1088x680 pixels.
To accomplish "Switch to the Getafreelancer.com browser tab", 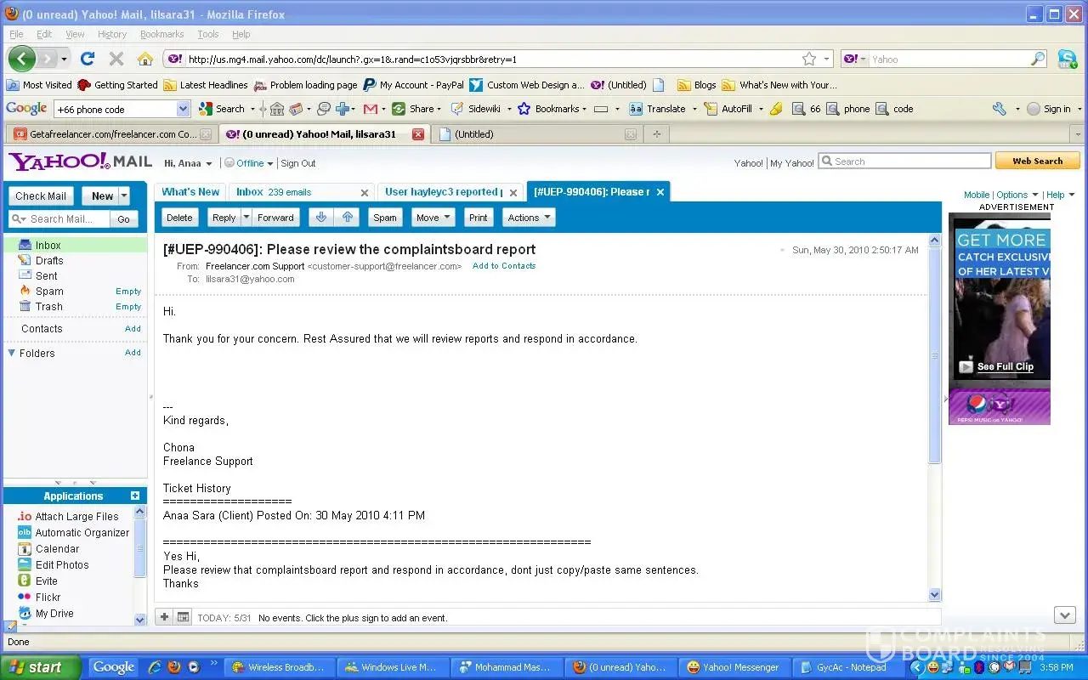I will pyautogui.click(x=112, y=134).
